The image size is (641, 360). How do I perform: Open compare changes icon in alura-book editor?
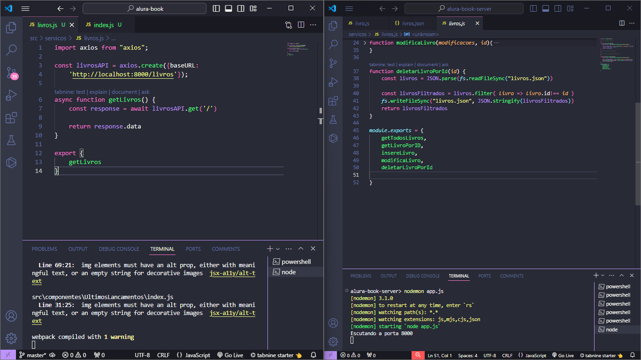click(x=289, y=25)
